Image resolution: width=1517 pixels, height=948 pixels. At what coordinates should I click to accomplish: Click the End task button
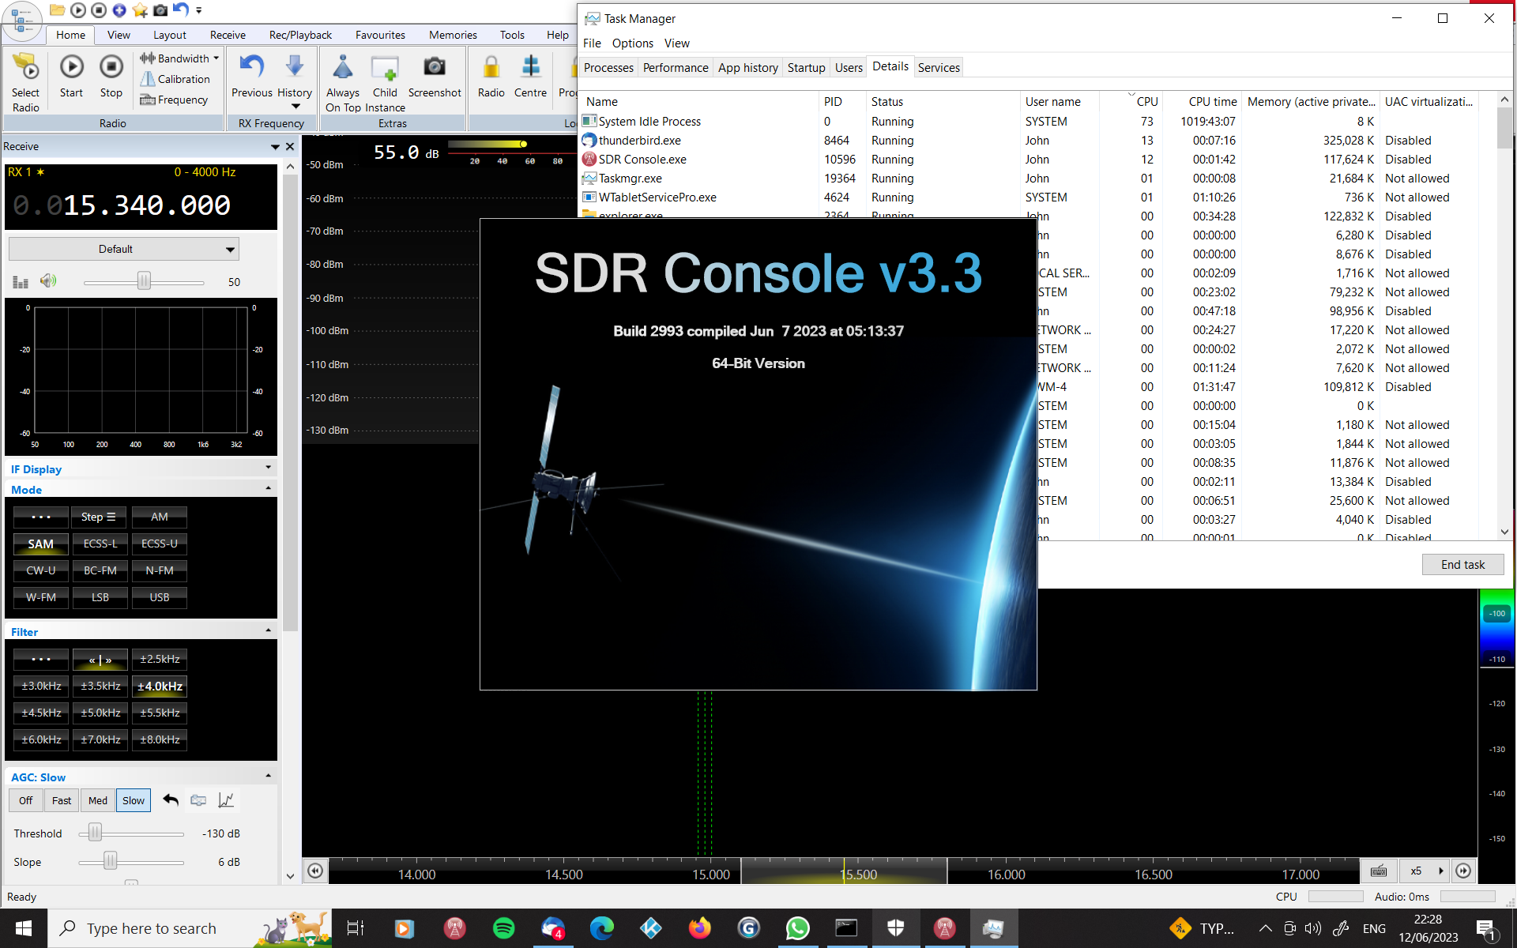[1462, 564]
